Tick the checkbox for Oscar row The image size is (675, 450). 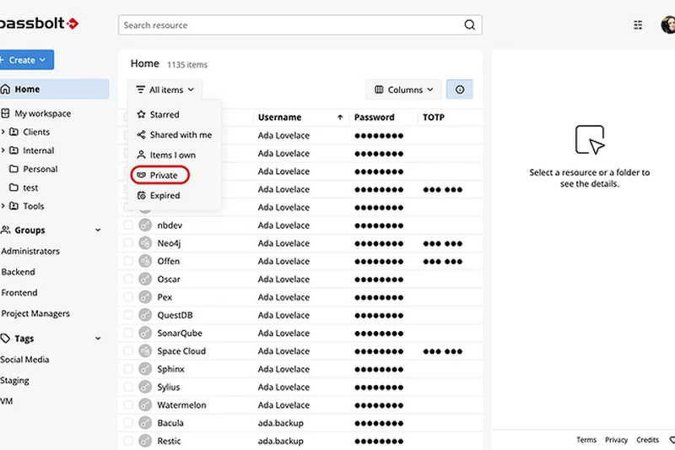128,279
